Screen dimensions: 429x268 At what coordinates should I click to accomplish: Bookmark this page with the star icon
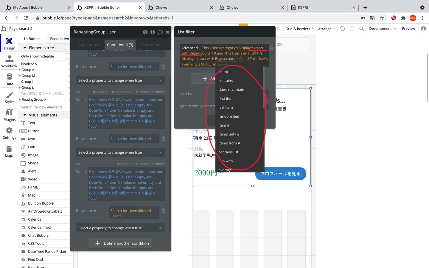(x=382, y=18)
